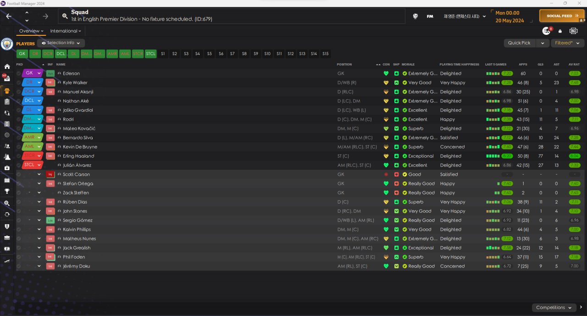This screenshot has height=316, width=587.
Task: Click Erling Haaland's last 5 games form bars
Action: click(x=493, y=156)
